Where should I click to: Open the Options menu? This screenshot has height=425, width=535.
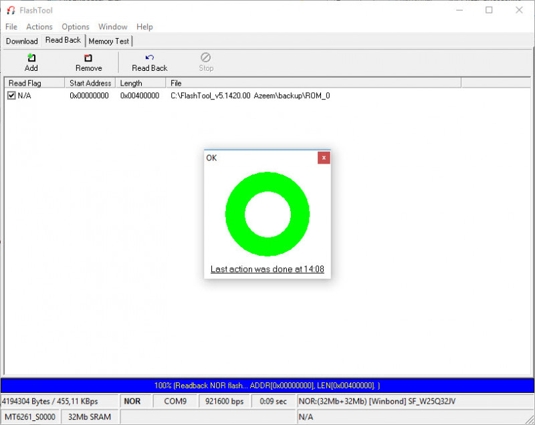pos(76,27)
